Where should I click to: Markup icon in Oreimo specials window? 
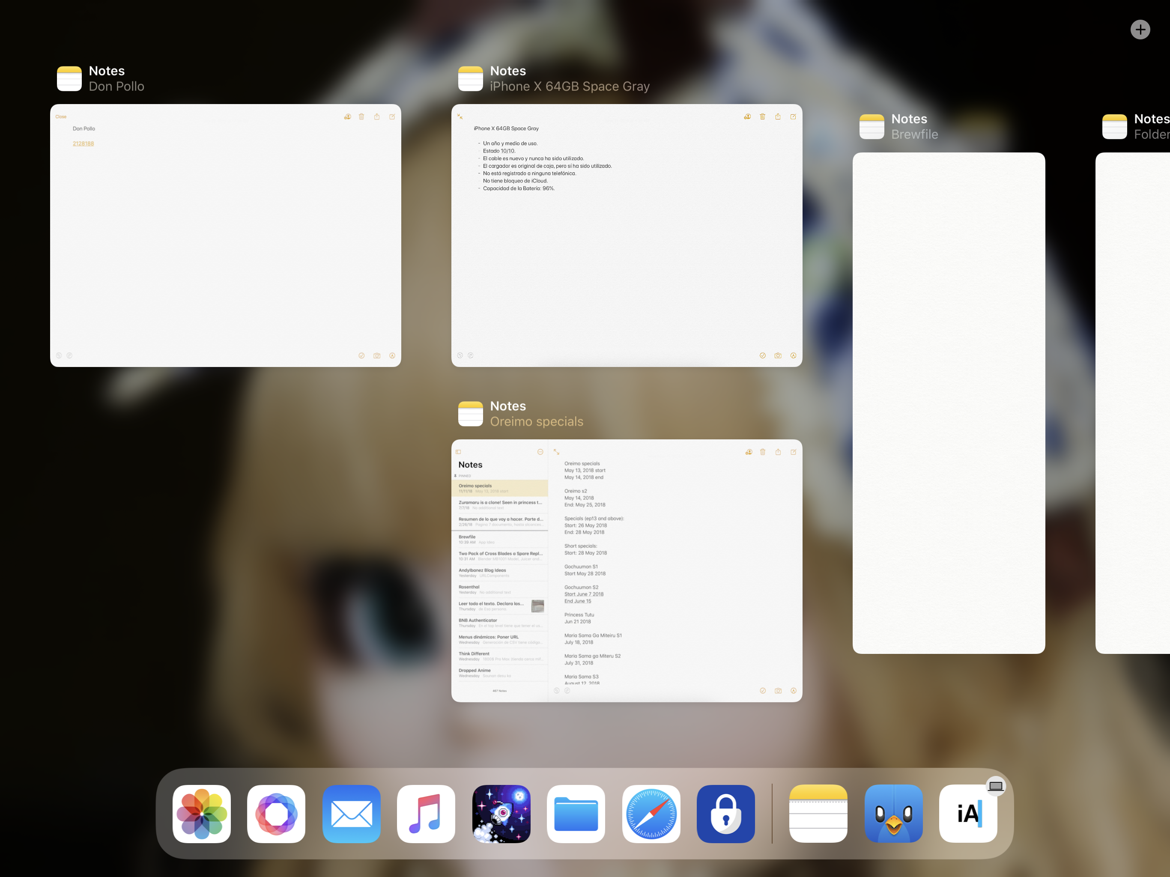tap(793, 691)
